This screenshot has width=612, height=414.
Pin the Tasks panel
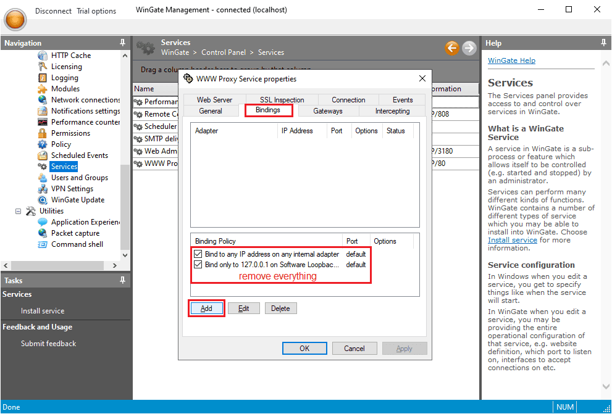coord(122,280)
